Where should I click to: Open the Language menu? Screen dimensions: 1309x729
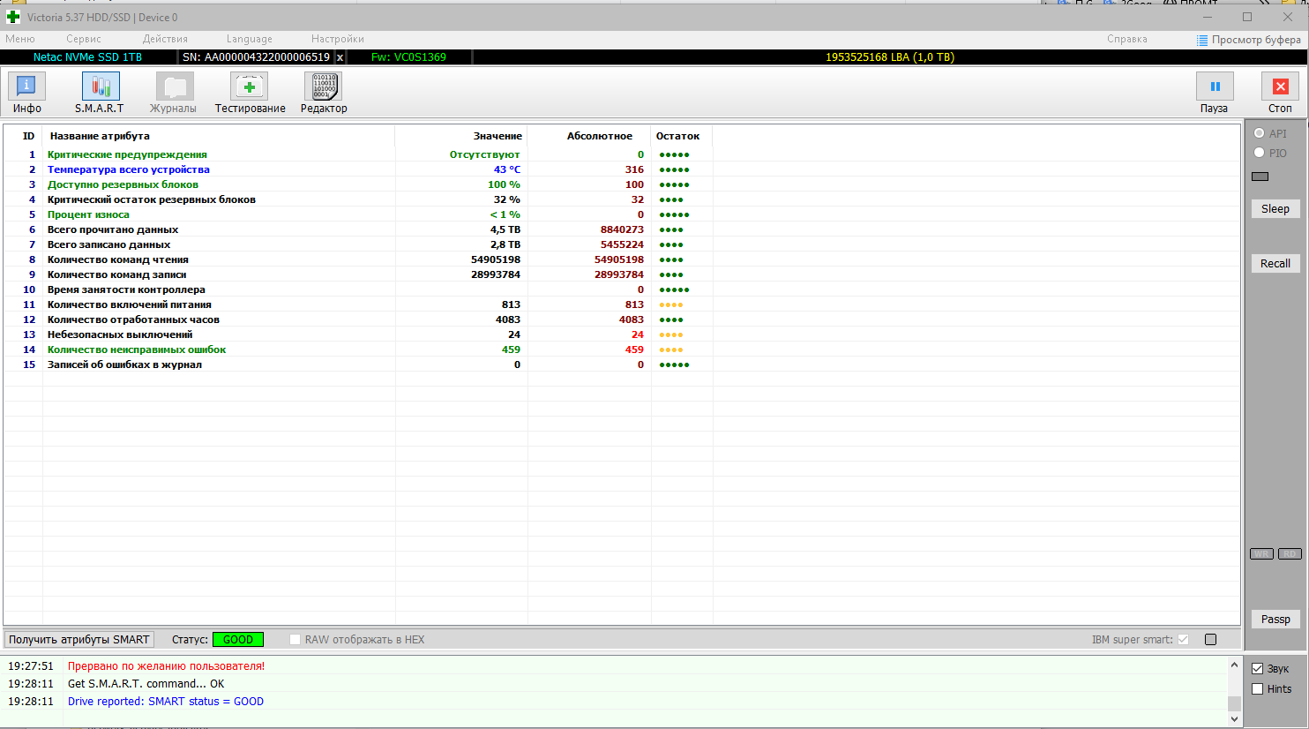[x=250, y=39]
